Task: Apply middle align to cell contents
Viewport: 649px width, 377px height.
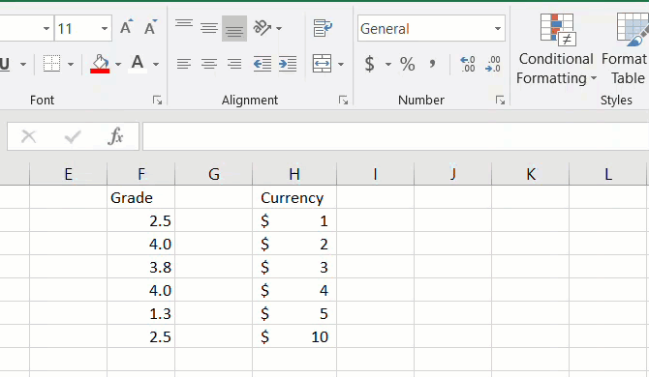Action: 209,28
